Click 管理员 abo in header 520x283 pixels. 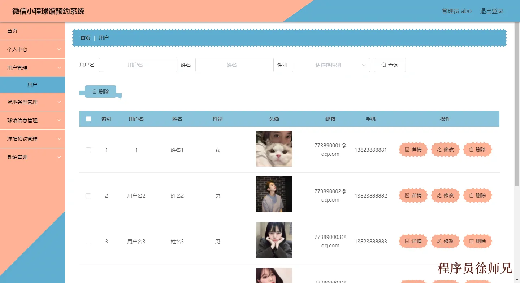tap(457, 11)
